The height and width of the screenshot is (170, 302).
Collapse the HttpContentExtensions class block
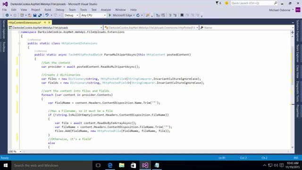click(x=19, y=43)
